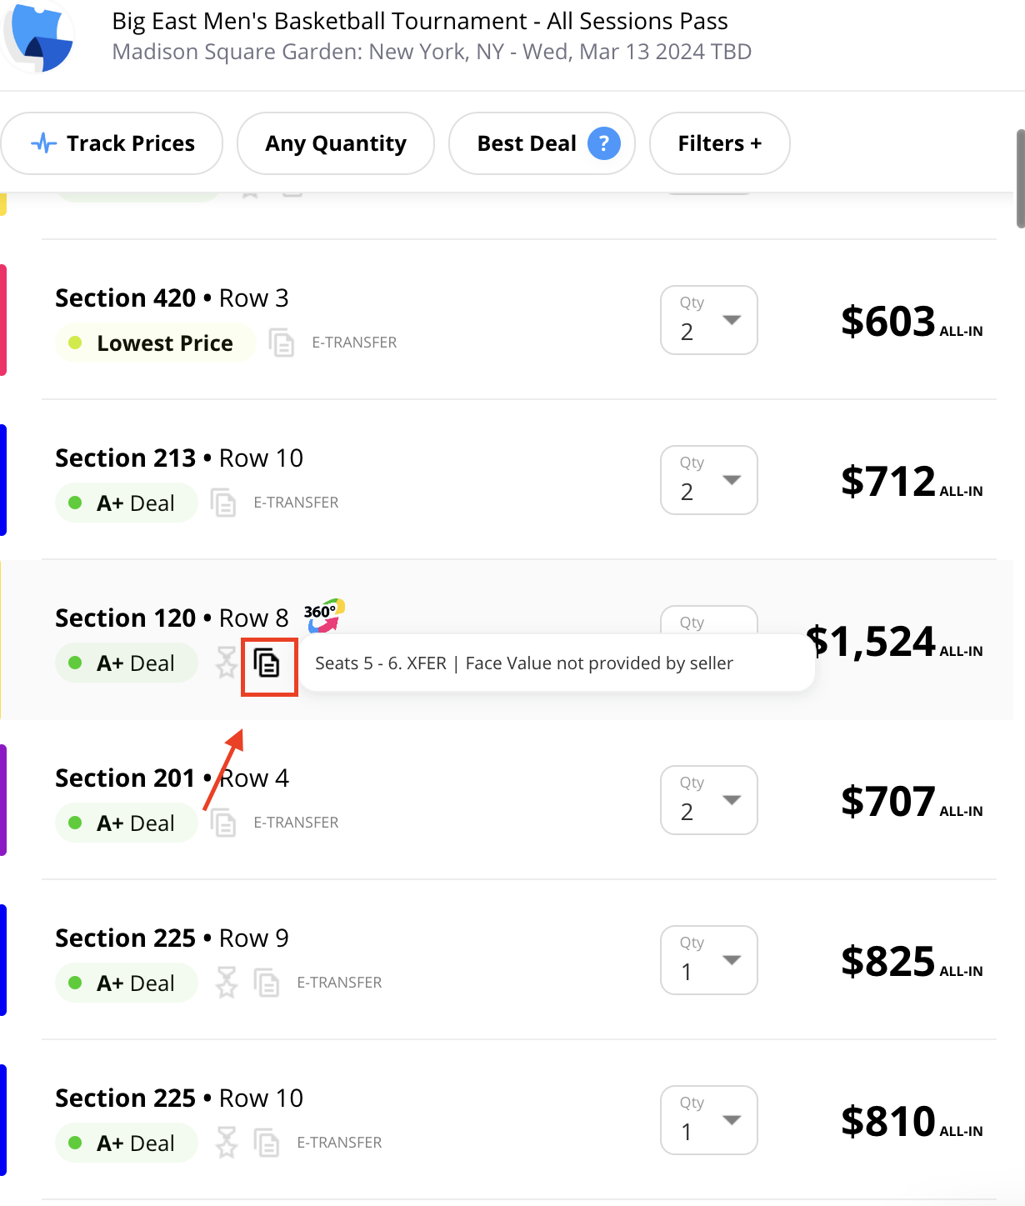Open the Filters + menu
This screenshot has width=1025, height=1206.
pos(720,143)
